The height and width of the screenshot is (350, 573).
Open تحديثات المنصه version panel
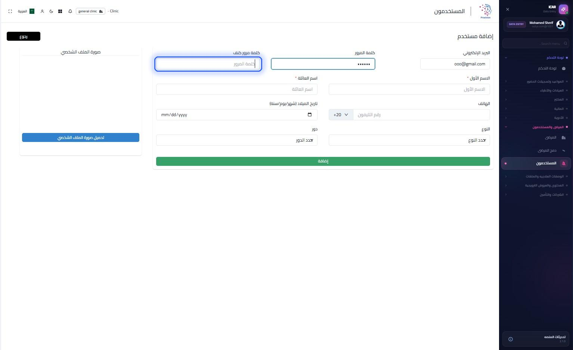(536, 339)
